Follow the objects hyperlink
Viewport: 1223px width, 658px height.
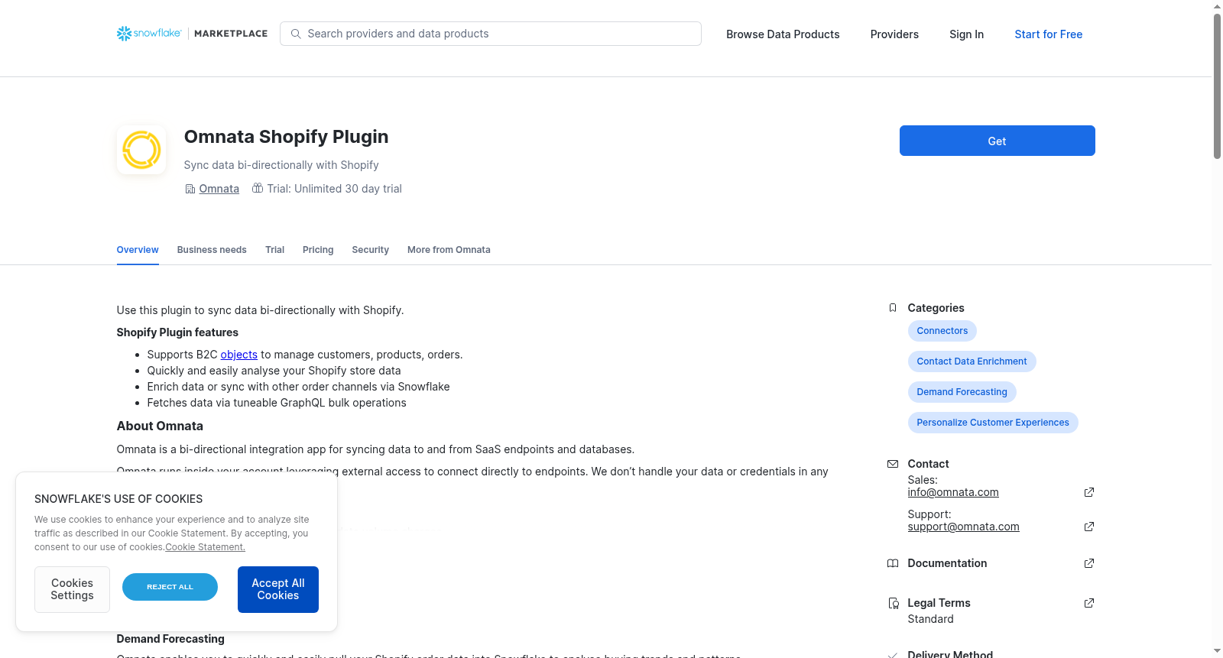pos(239,355)
